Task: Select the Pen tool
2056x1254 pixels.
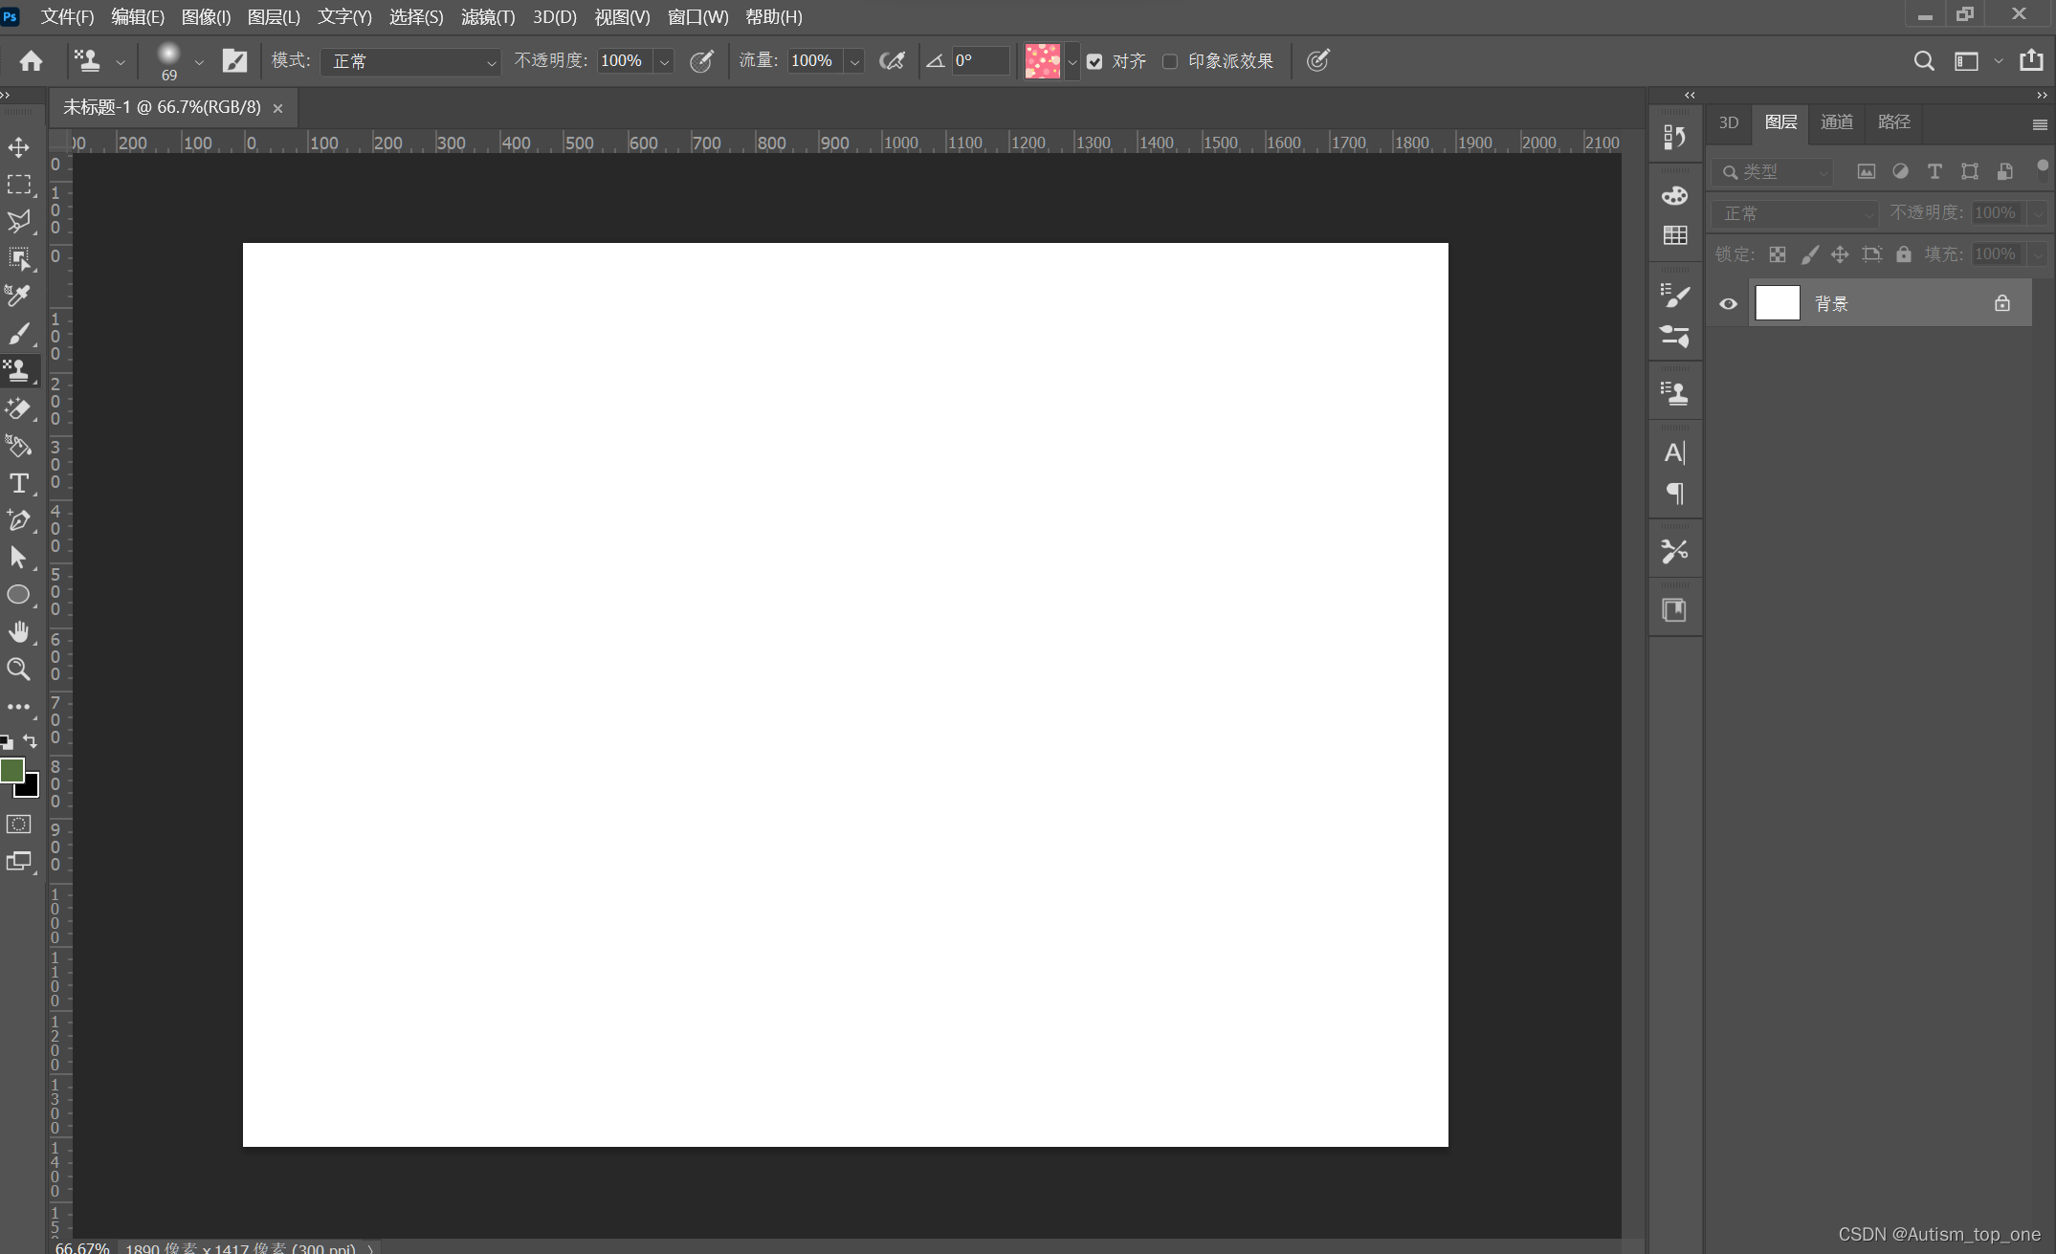Action: coord(18,520)
